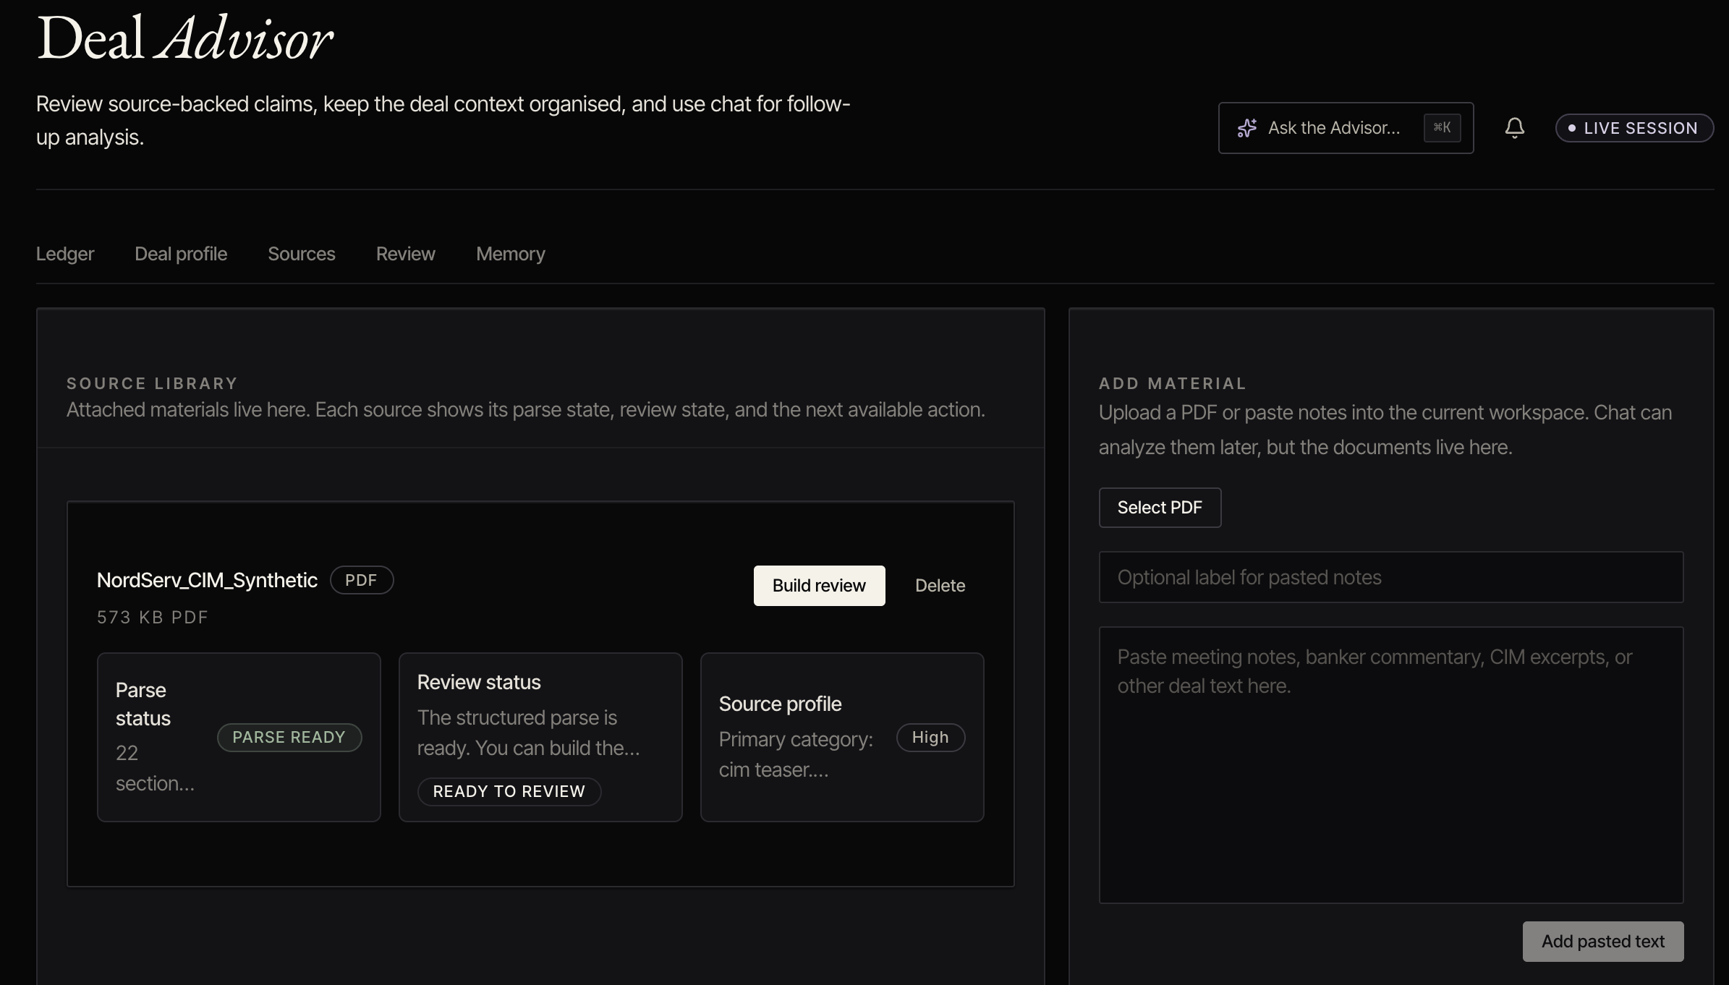Screen dimensions: 1729x985
Task: Build review for NordServ_CIM_Synthetic
Action: coord(818,585)
